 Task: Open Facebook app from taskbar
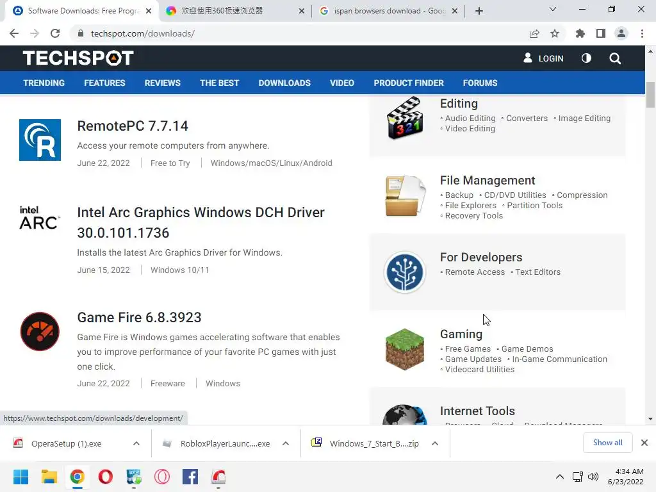click(x=190, y=477)
